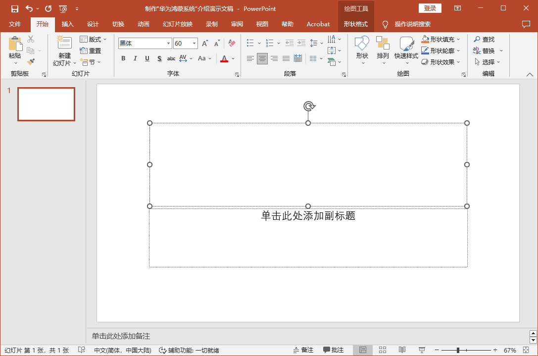Click the 登录 sign-in button
Image resolution: width=538 pixels, height=356 pixels.
coord(430,8)
